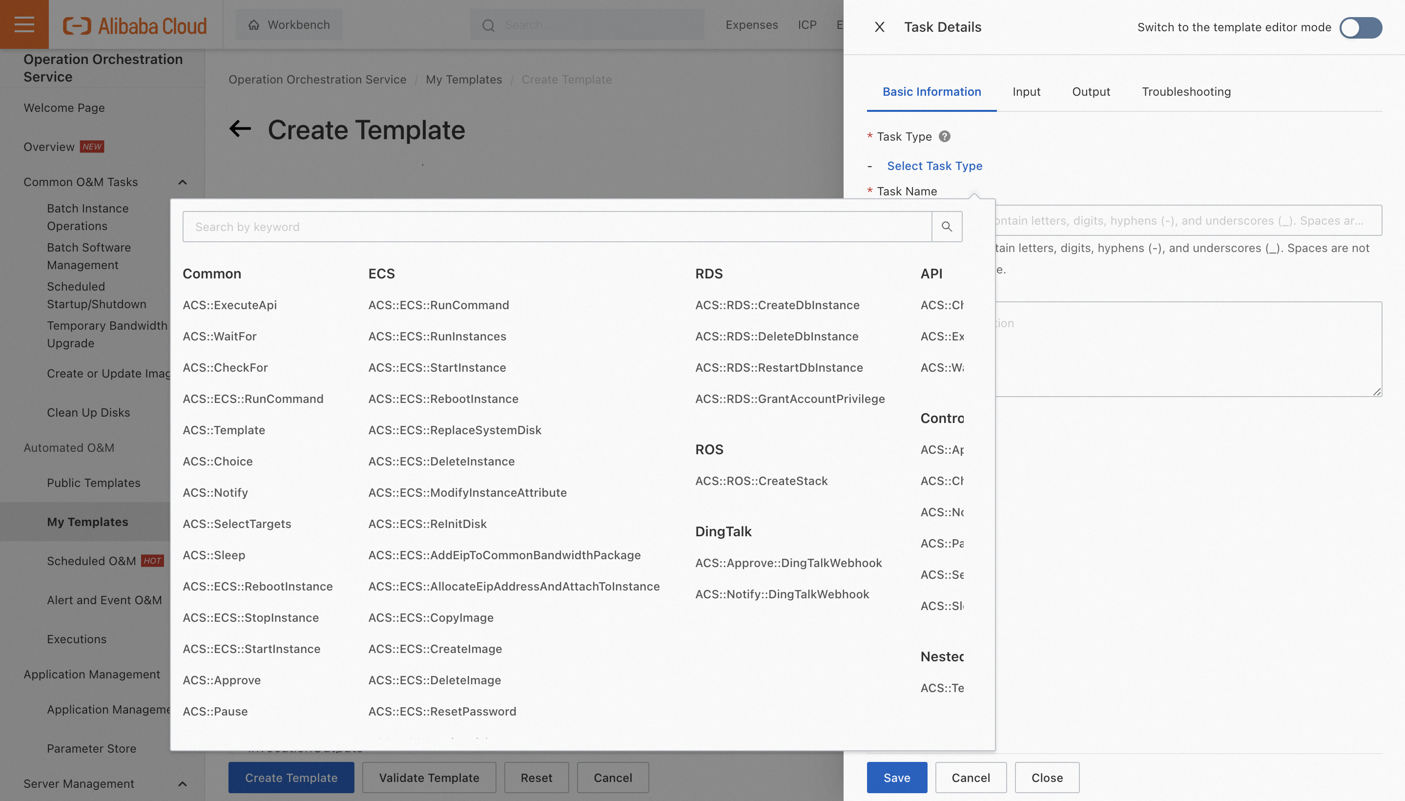Click the Alibaba Cloud logo

pos(135,25)
